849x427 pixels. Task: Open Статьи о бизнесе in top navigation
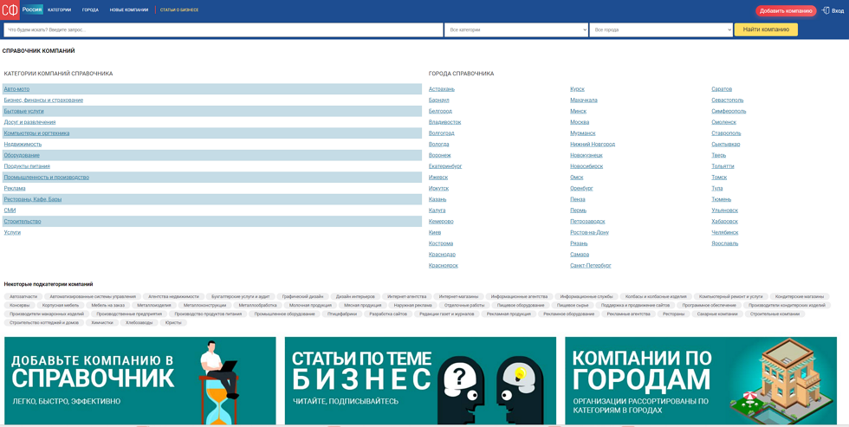[x=179, y=10]
